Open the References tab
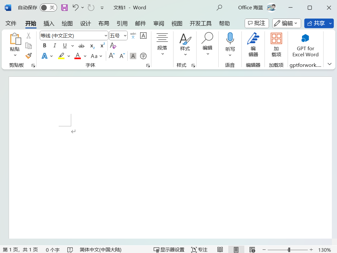The width and height of the screenshot is (337, 253). click(122, 23)
